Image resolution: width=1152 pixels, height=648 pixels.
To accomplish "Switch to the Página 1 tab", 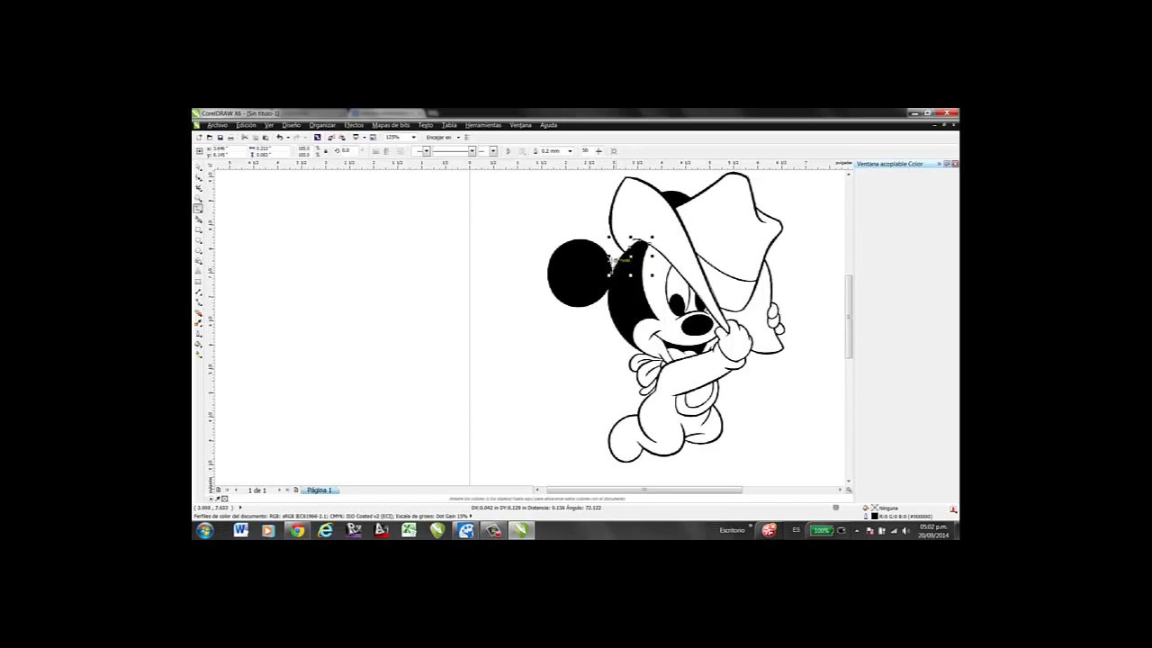I will tap(319, 490).
